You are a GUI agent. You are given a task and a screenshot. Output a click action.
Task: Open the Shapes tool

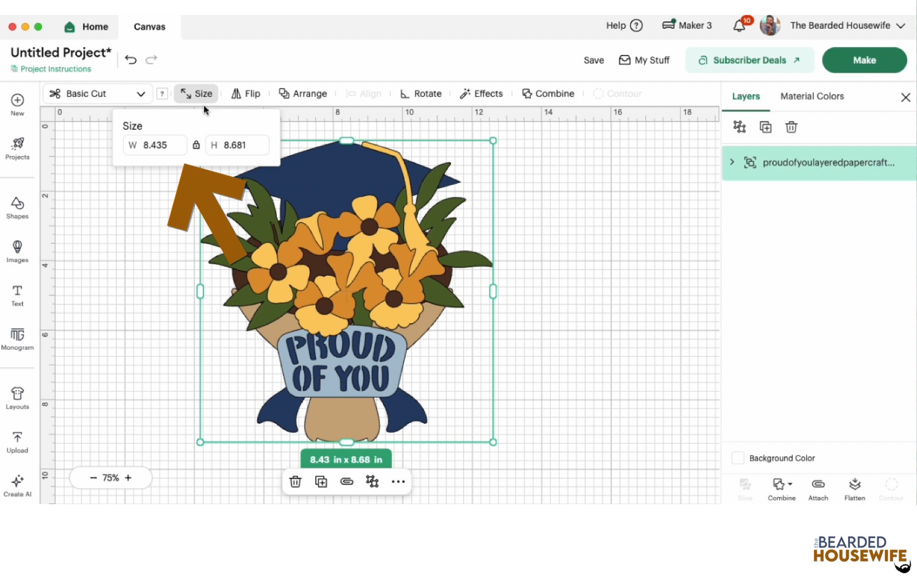[17, 208]
